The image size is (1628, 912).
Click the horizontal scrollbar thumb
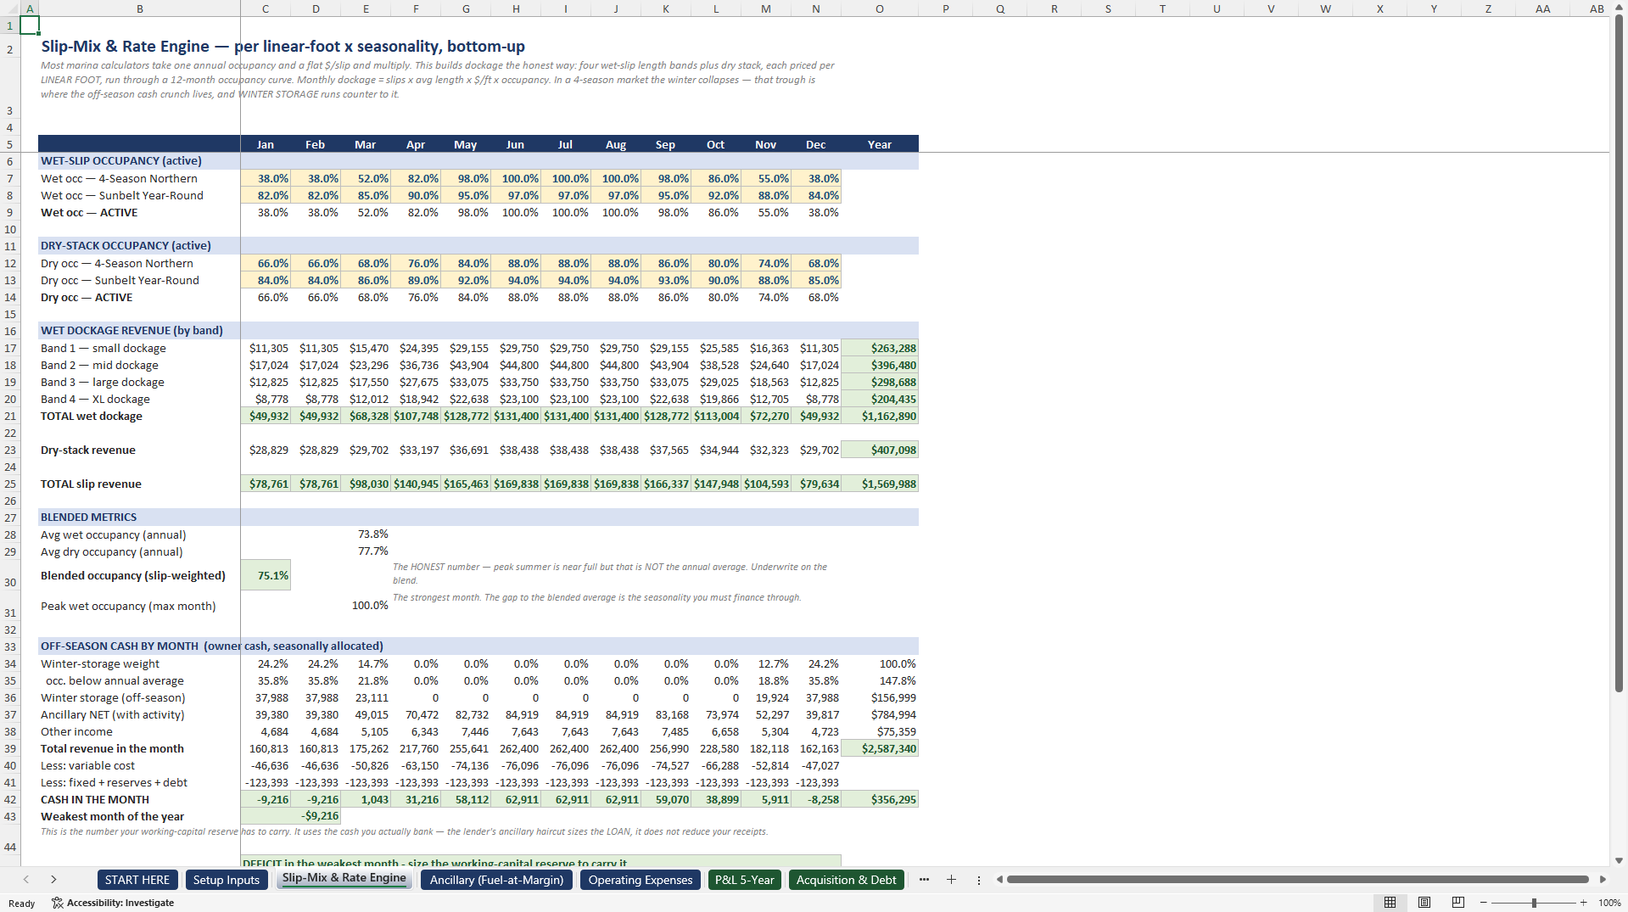click(1296, 880)
